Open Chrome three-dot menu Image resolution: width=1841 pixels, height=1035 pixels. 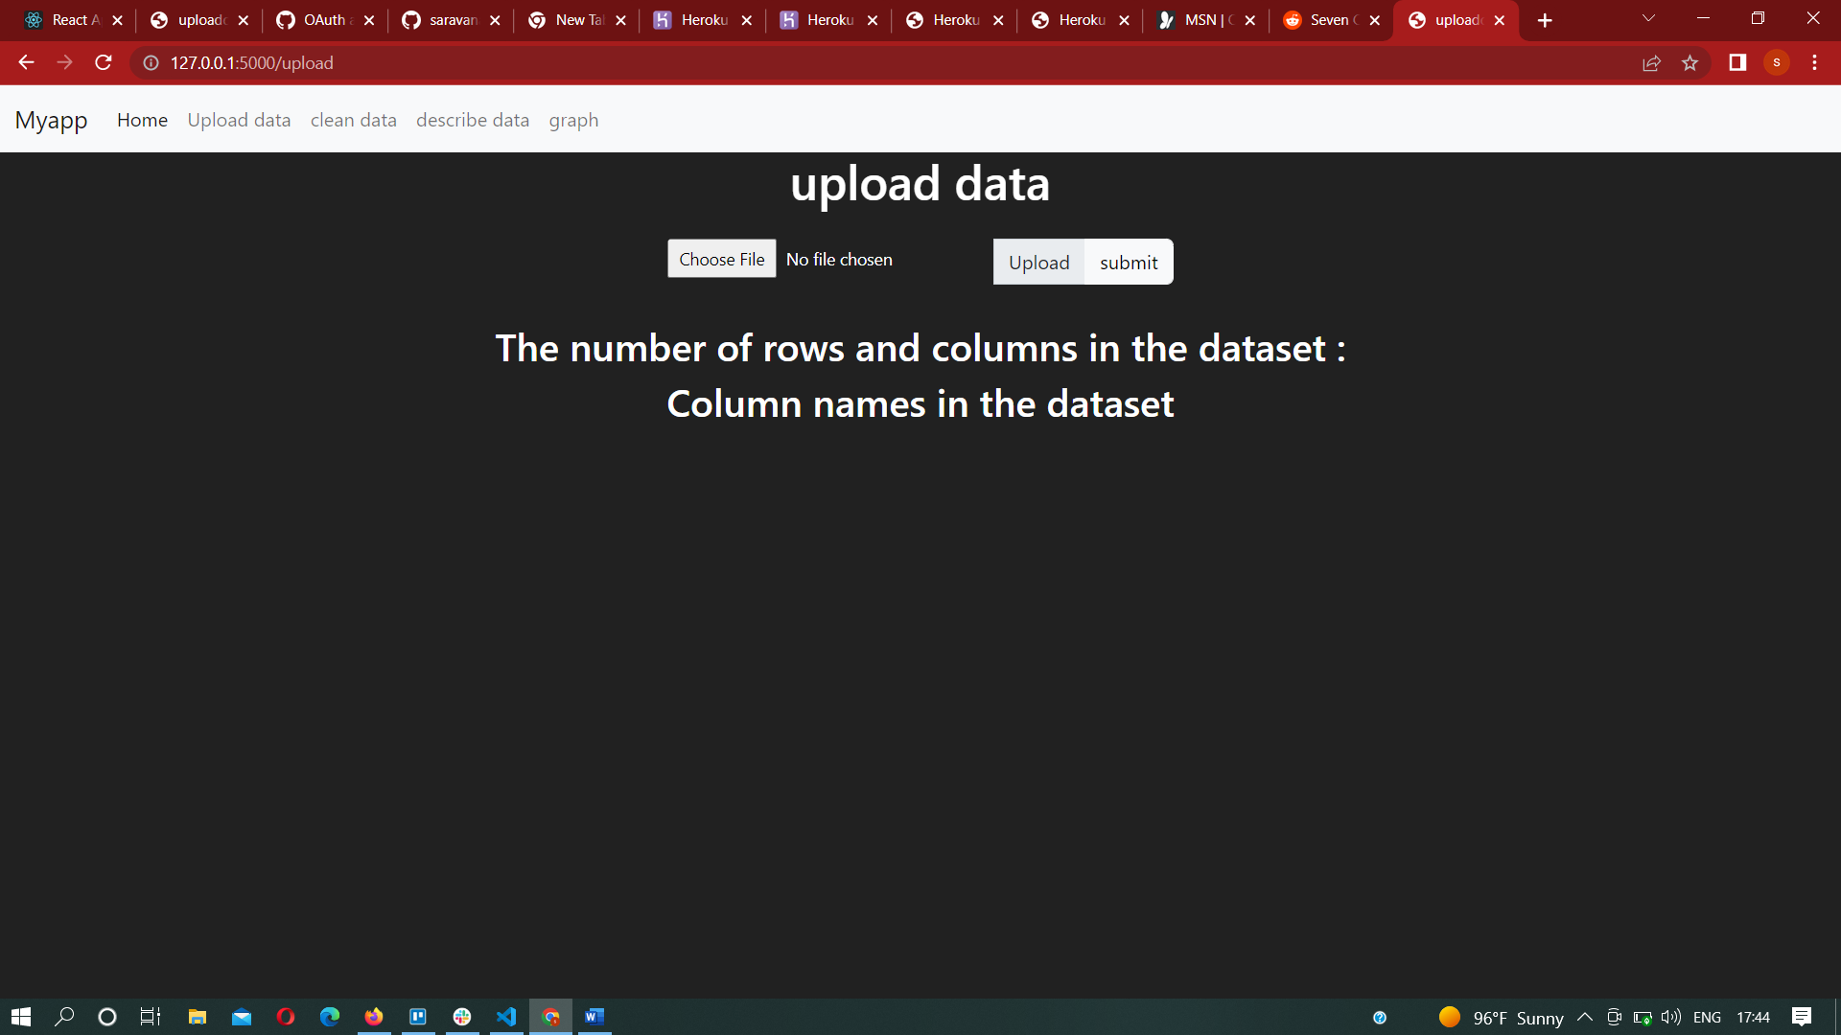coord(1814,62)
